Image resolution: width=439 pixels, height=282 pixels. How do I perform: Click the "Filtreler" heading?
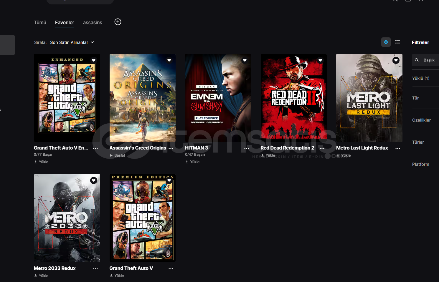pyautogui.click(x=420, y=42)
